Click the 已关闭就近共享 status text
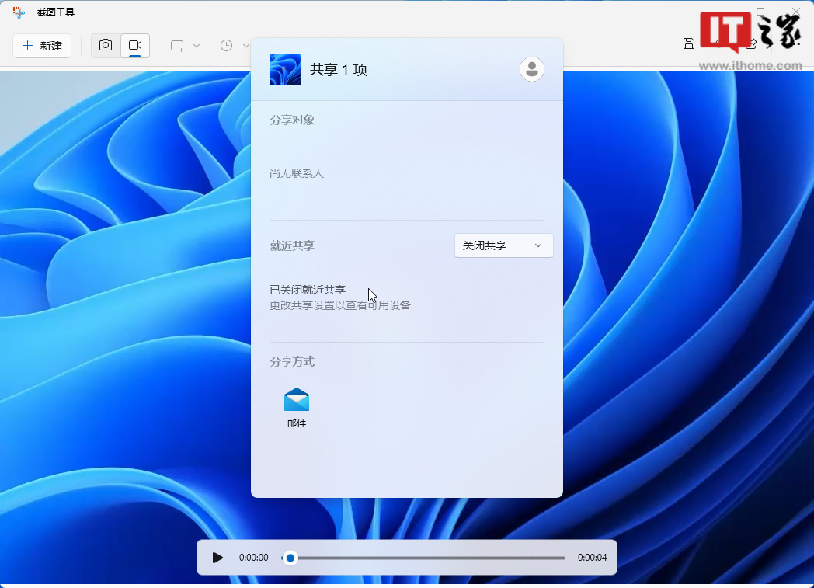The image size is (814, 588). (308, 290)
